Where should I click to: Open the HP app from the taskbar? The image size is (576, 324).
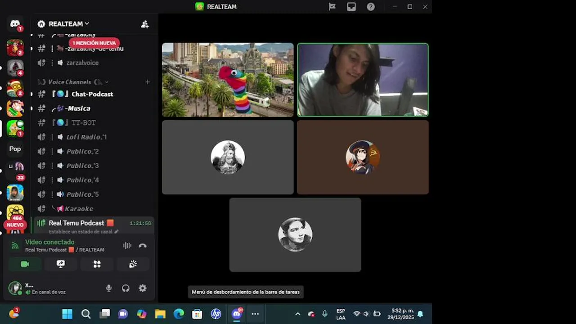[x=216, y=314]
